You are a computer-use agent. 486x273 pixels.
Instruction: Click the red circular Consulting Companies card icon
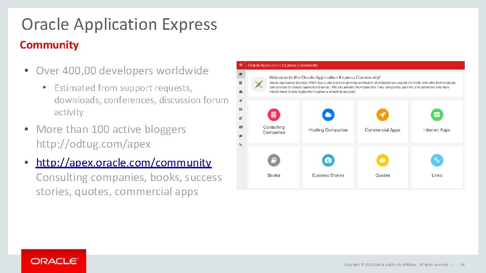tap(274, 115)
